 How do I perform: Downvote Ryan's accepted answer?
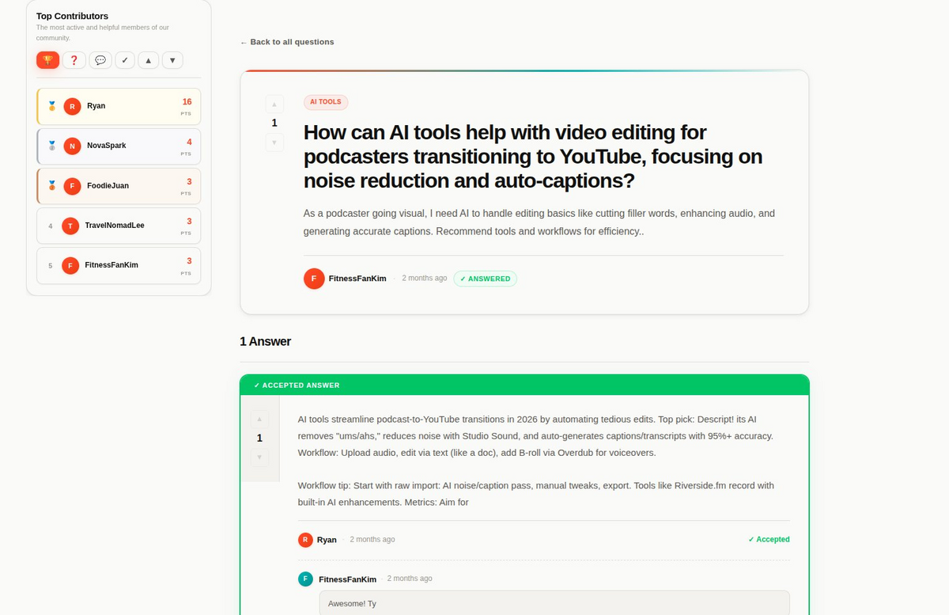[259, 457]
